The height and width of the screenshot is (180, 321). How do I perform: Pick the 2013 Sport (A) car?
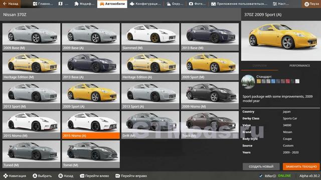[150, 95]
